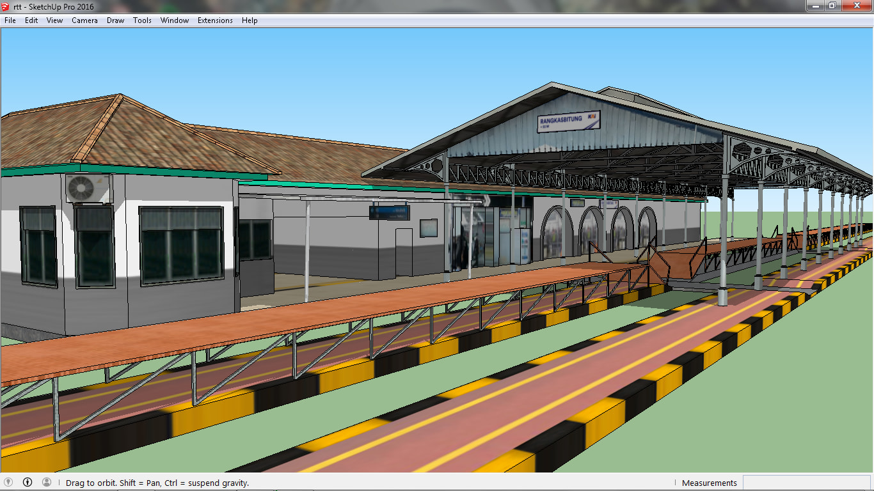
Task: Open the Help menu
Action: (250, 20)
